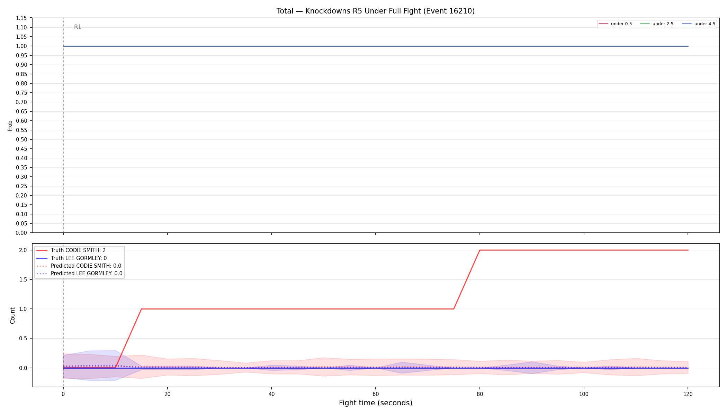727x415 pixels.
Task: Click the 'under 2.5' legend entry
Action: point(657,24)
